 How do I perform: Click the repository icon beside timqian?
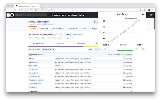pyautogui.click(x=29, y=22)
